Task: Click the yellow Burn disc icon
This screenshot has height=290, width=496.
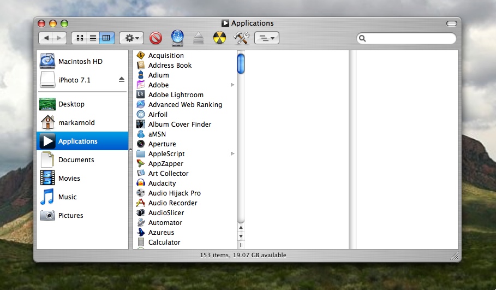Action: point(219,38)
